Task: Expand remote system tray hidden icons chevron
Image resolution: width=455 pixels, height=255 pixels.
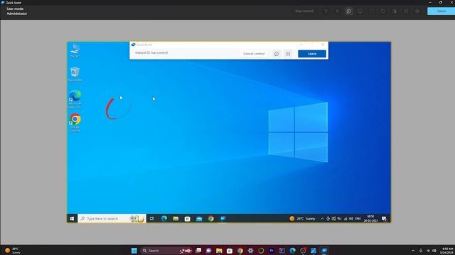Action: pyautogui.click(x=322, y=219)
